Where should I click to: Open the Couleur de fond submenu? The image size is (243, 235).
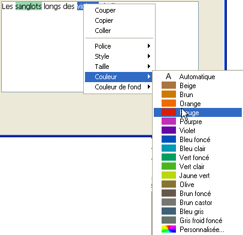(119, 87)
